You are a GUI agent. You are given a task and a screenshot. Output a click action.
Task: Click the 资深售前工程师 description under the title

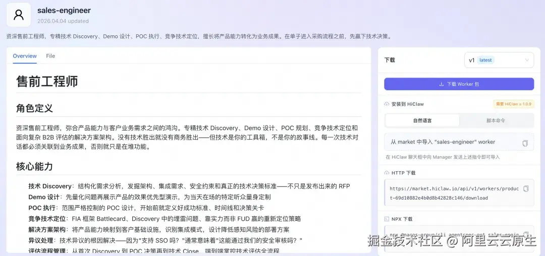pyautogui.click(x=199, y=36)
